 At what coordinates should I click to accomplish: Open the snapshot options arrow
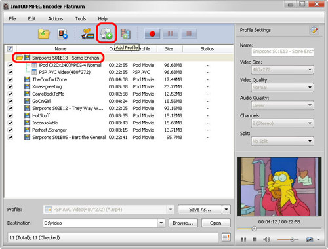[x=318, y=240]
